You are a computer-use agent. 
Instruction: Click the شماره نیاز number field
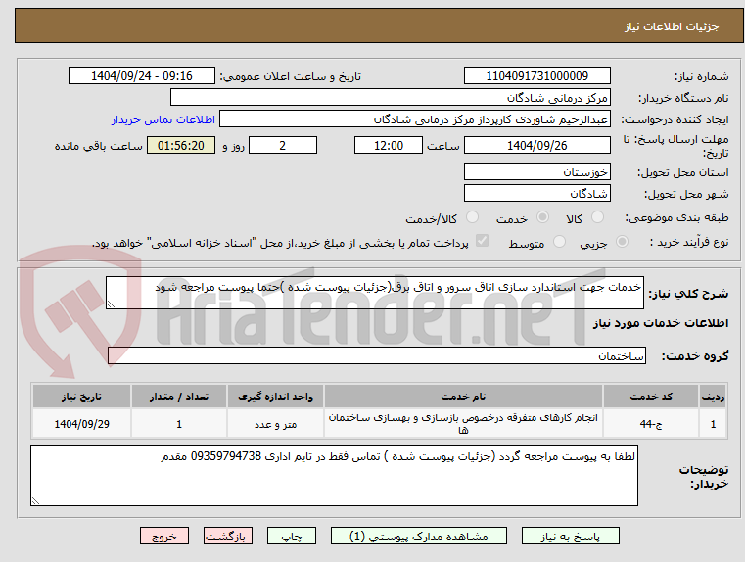[536, 76]
